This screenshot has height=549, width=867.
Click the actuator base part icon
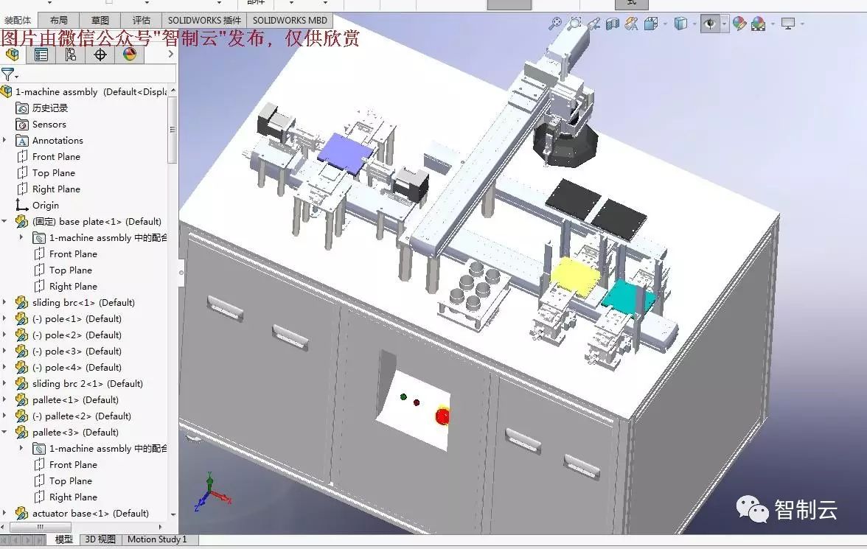tap(22, 514)
